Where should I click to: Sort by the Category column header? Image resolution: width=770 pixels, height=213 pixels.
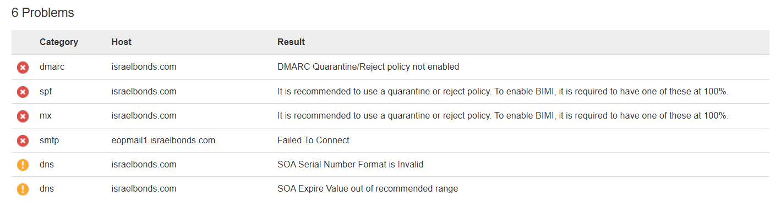pyautogui.click(x=59, y=42)
